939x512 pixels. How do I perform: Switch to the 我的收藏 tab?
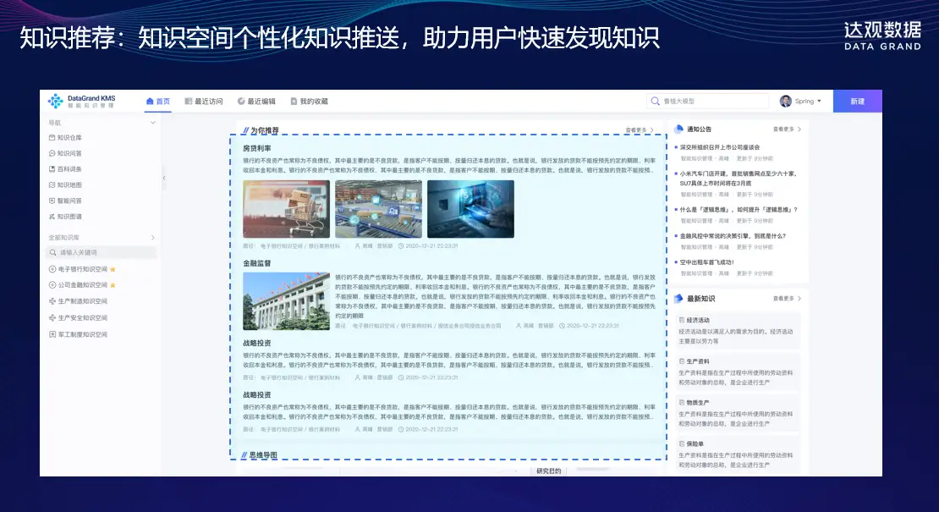pyautogui.click(x=309, y=102)
